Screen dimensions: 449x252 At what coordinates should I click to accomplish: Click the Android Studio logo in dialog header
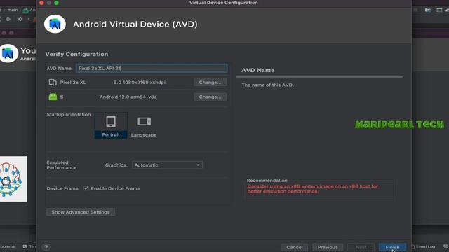(x=55, y=24)
